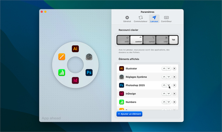The height and width of the screenshot is (132, 222).
Task: Click the Réglages Système icon in the list
Action: click(122, 77)
